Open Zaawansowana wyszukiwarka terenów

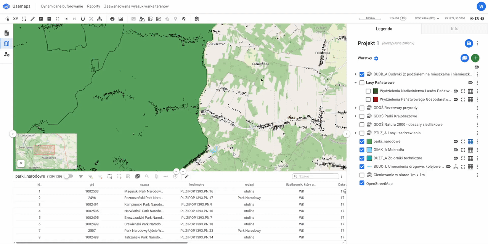click(x=136, y=6)
